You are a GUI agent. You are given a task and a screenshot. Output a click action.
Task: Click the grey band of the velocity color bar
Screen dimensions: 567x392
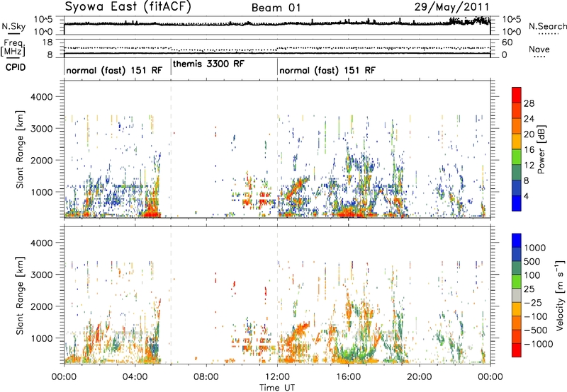517,296
